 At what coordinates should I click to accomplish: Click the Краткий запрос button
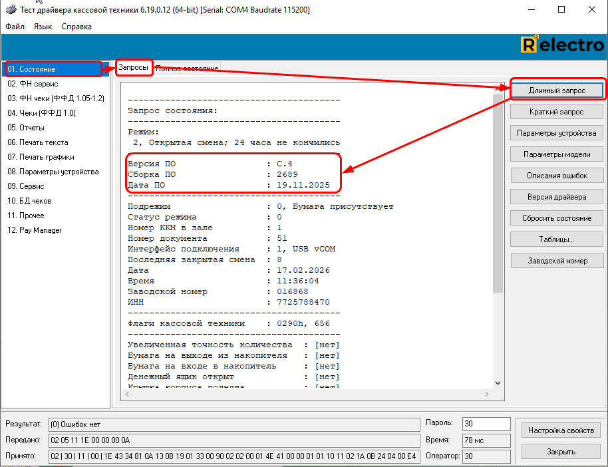[557, 112]
